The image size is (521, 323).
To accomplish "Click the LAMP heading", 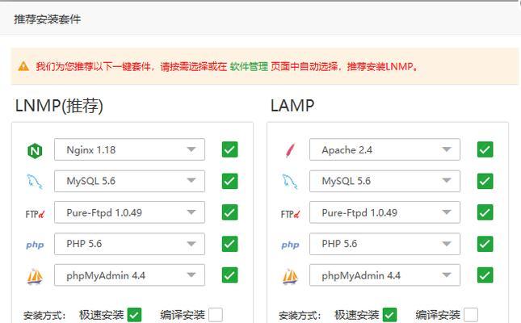I will pos(292,106).
